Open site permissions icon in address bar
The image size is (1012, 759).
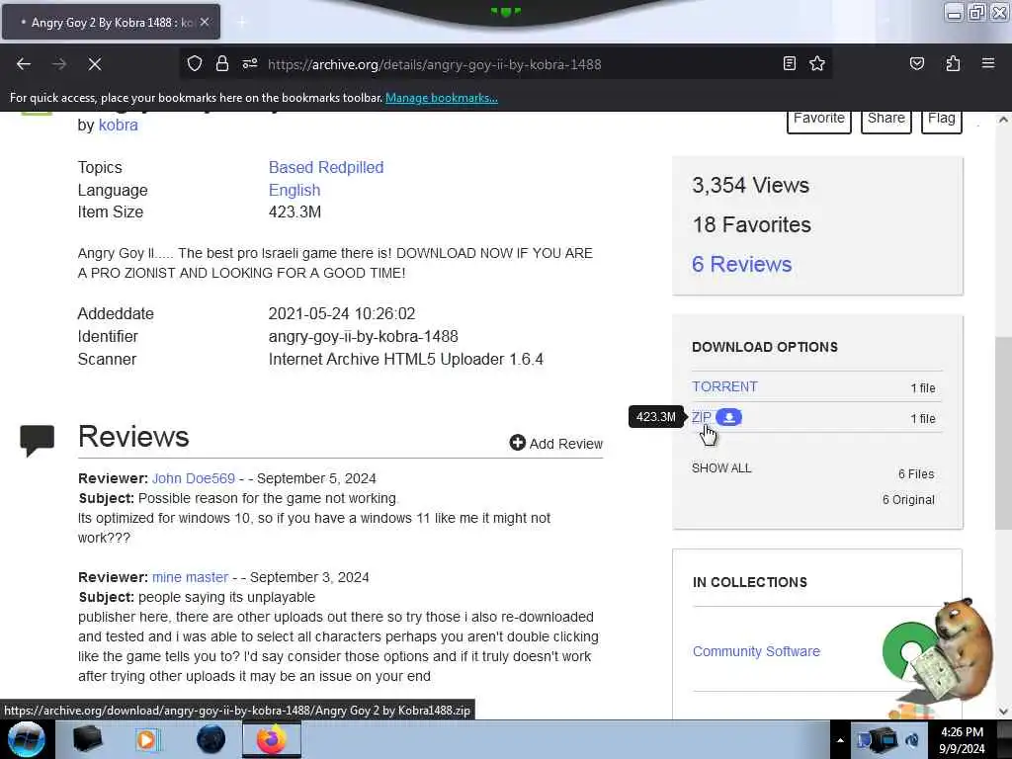(250, 63)
